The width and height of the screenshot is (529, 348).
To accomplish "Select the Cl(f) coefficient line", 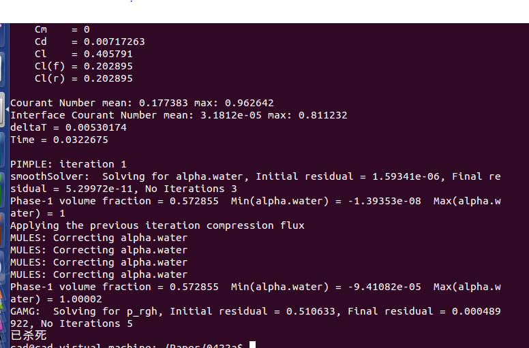I will (83, 66).
